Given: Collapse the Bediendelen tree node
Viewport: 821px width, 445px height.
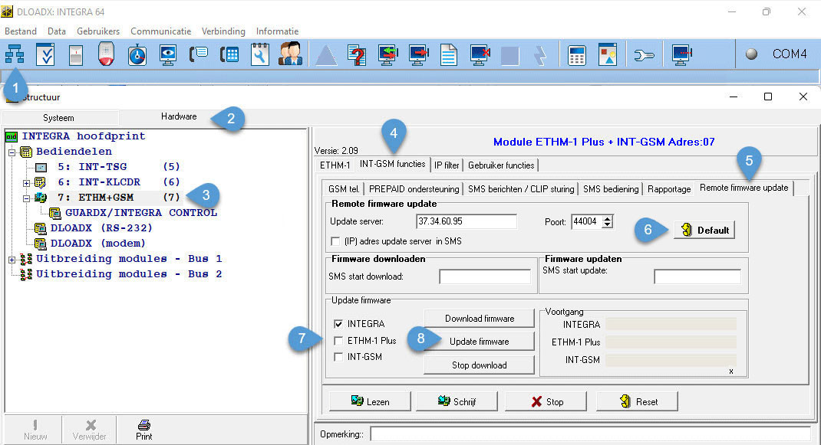Looking at the screenshot, I should [12, 152].
